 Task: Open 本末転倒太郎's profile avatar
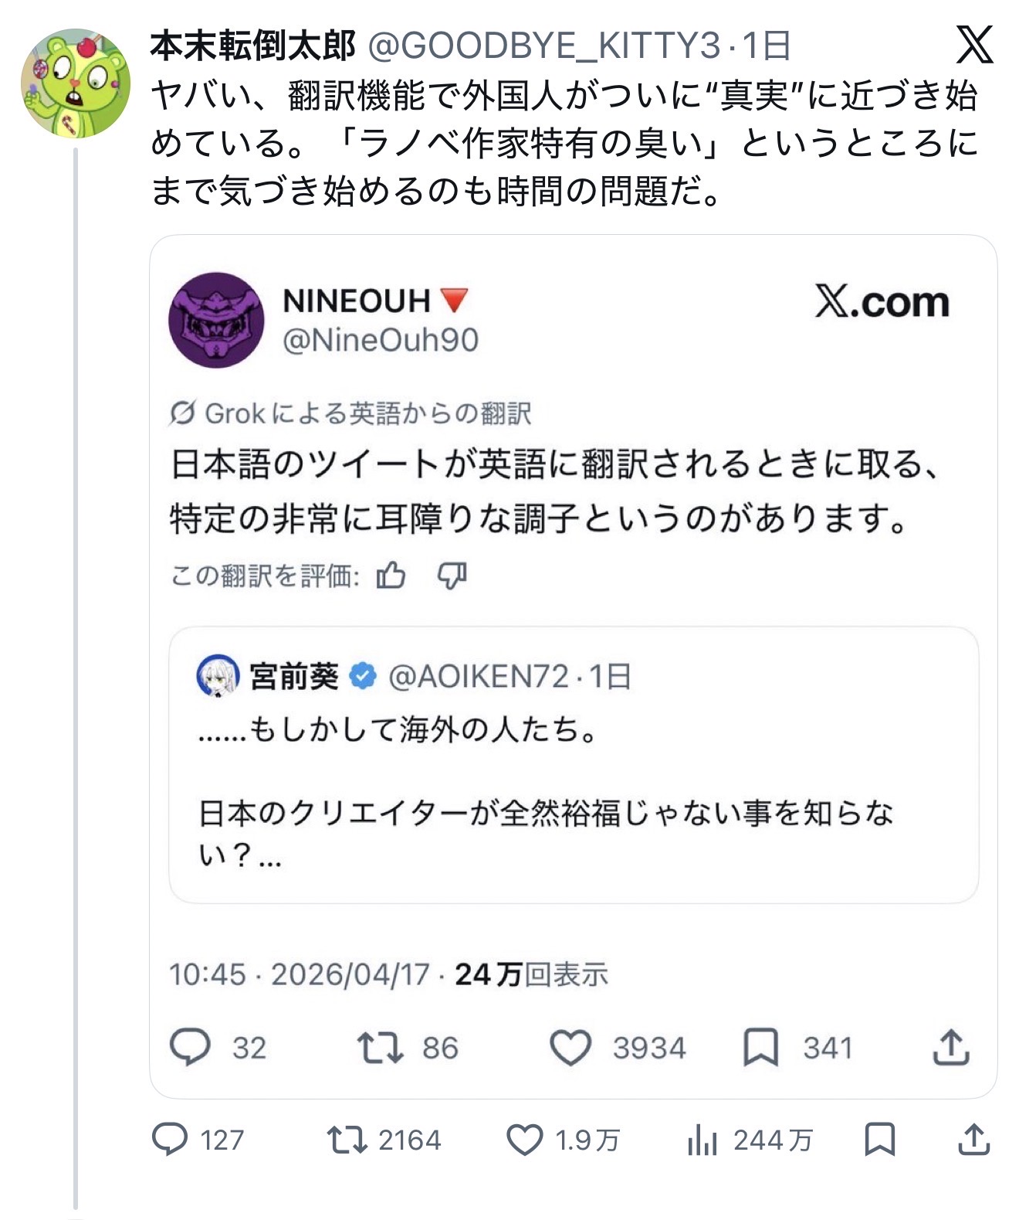point(75,83)
